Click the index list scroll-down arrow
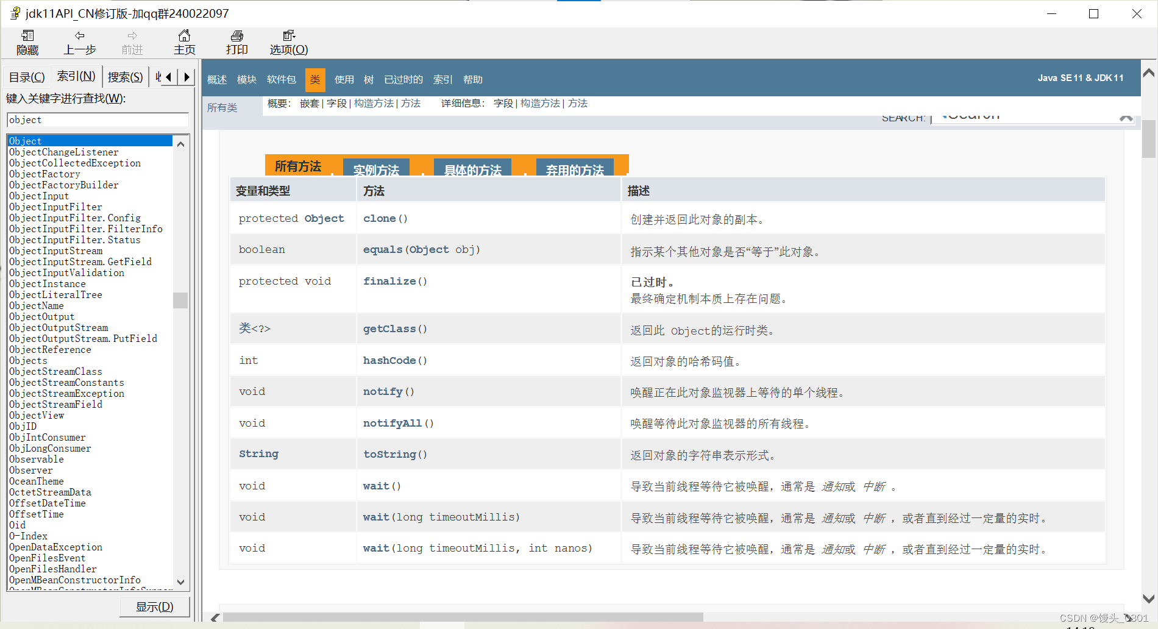 point(180,582)
